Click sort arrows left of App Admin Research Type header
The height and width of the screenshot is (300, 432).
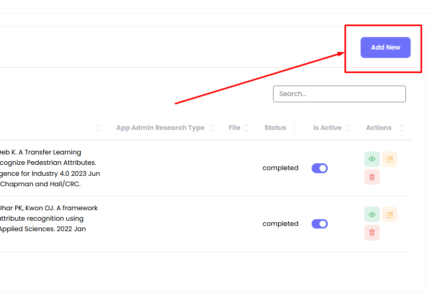pyautogui.click(x=98, y=128)
